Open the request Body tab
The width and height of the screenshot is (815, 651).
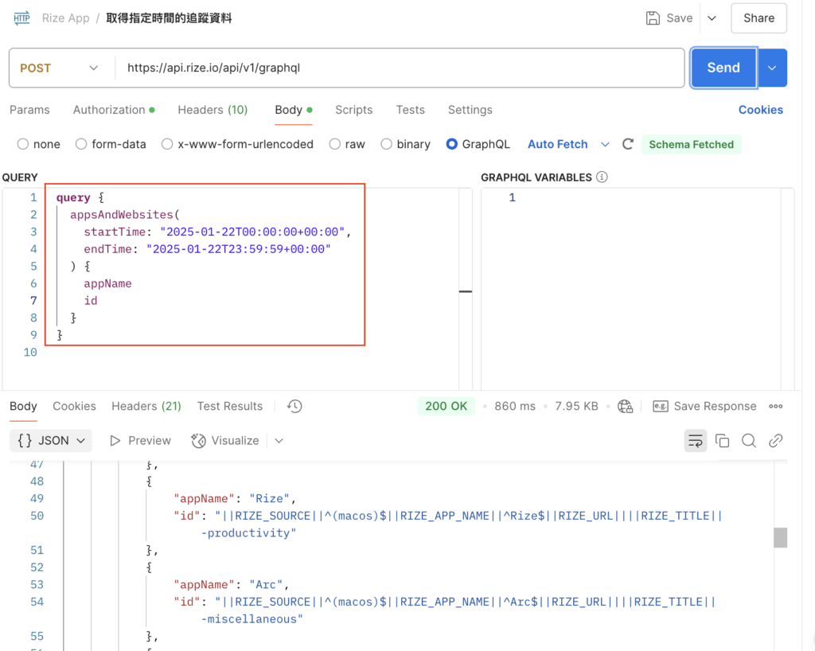point(294,110)
